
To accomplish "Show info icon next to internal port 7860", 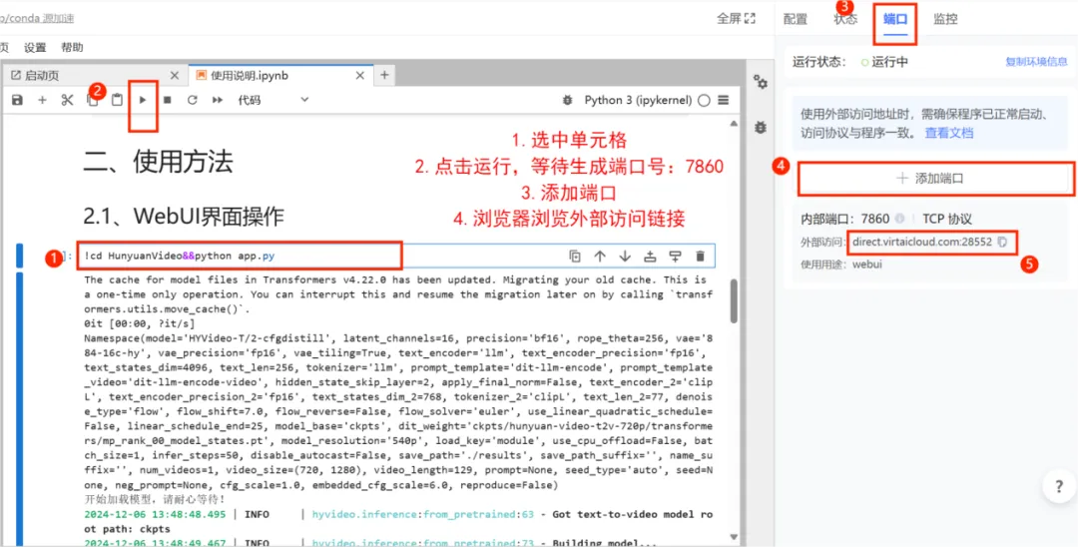I will pyautogui.click(x=898, y=219).
